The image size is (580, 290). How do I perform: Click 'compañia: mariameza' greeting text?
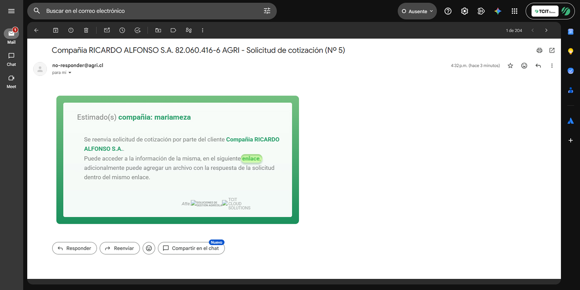tap(155, 117)
